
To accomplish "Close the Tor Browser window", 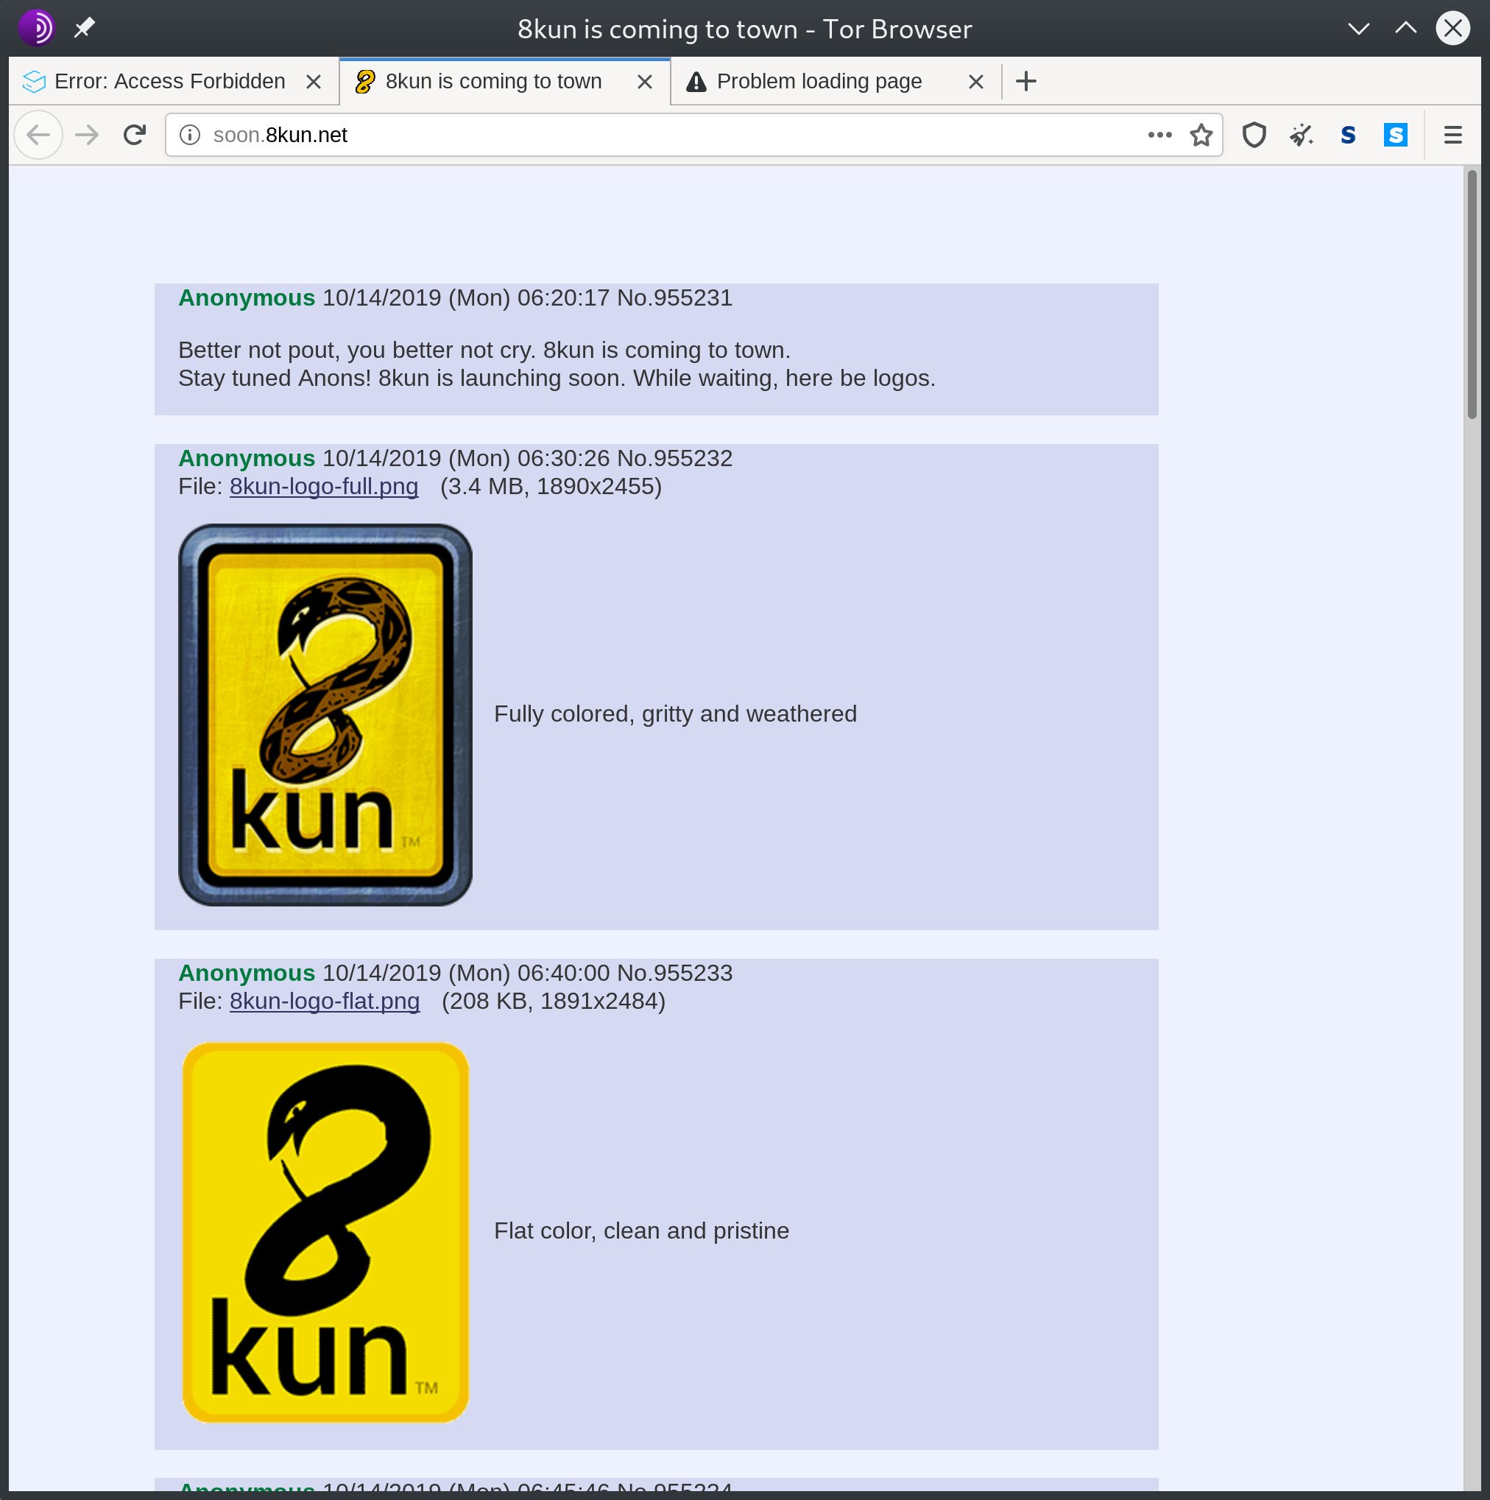I will click(x=1452, y=29).
